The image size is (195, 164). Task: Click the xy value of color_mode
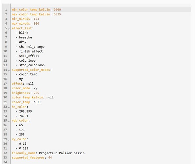pyautogui.click(x=35, y=88)
